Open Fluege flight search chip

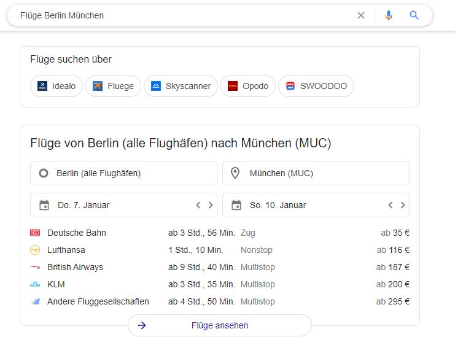113,86
